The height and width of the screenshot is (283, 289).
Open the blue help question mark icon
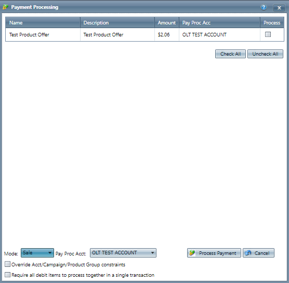[x=264, y=7]
